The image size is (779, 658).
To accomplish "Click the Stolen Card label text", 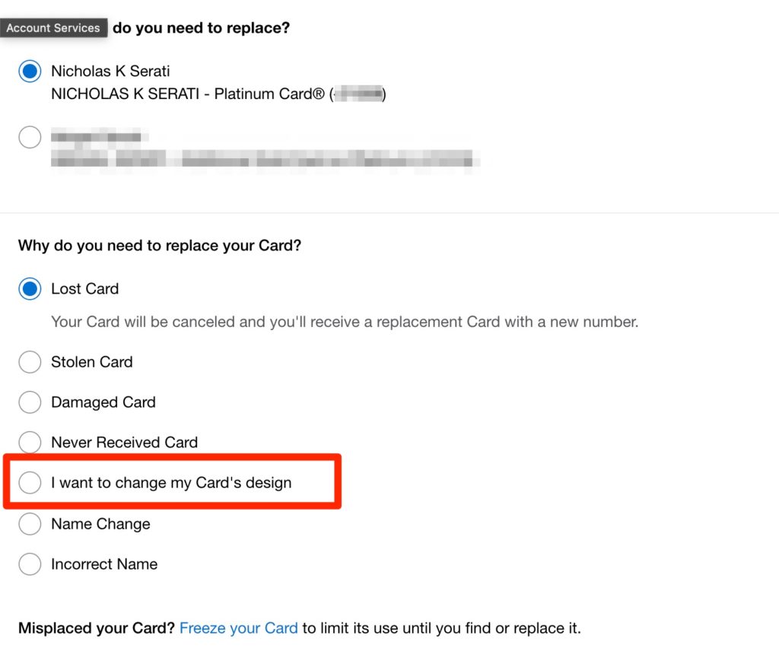I will point(91,362).
